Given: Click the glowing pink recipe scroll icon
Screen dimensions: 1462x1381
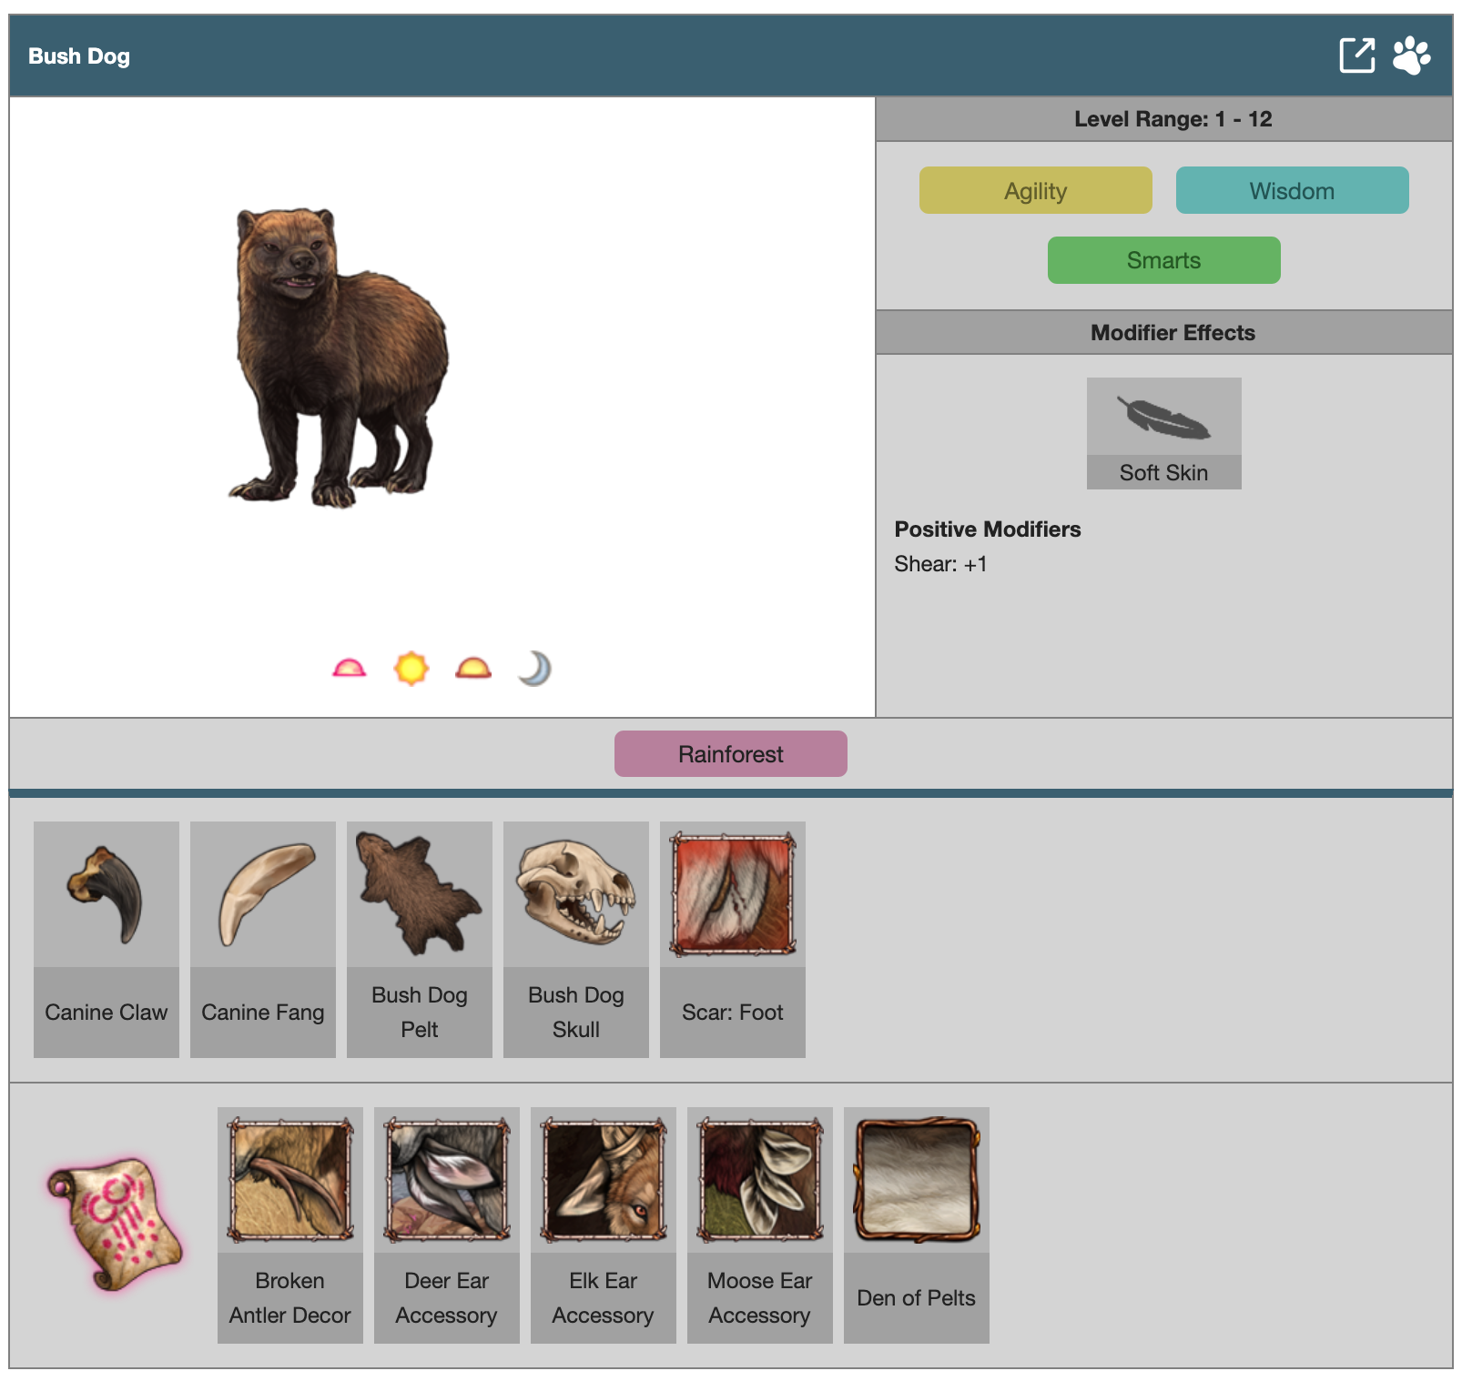Looking at the screenshot, I should [116, 1223].
